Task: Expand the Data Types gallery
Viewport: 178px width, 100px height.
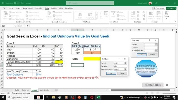Action: click(x=97, y=18)
